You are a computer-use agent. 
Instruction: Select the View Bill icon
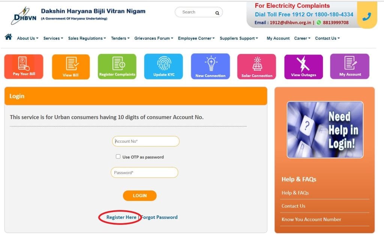coord(70,67)
